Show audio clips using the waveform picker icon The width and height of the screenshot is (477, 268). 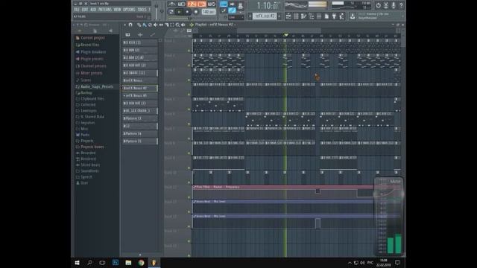click(x=140, y=35)
